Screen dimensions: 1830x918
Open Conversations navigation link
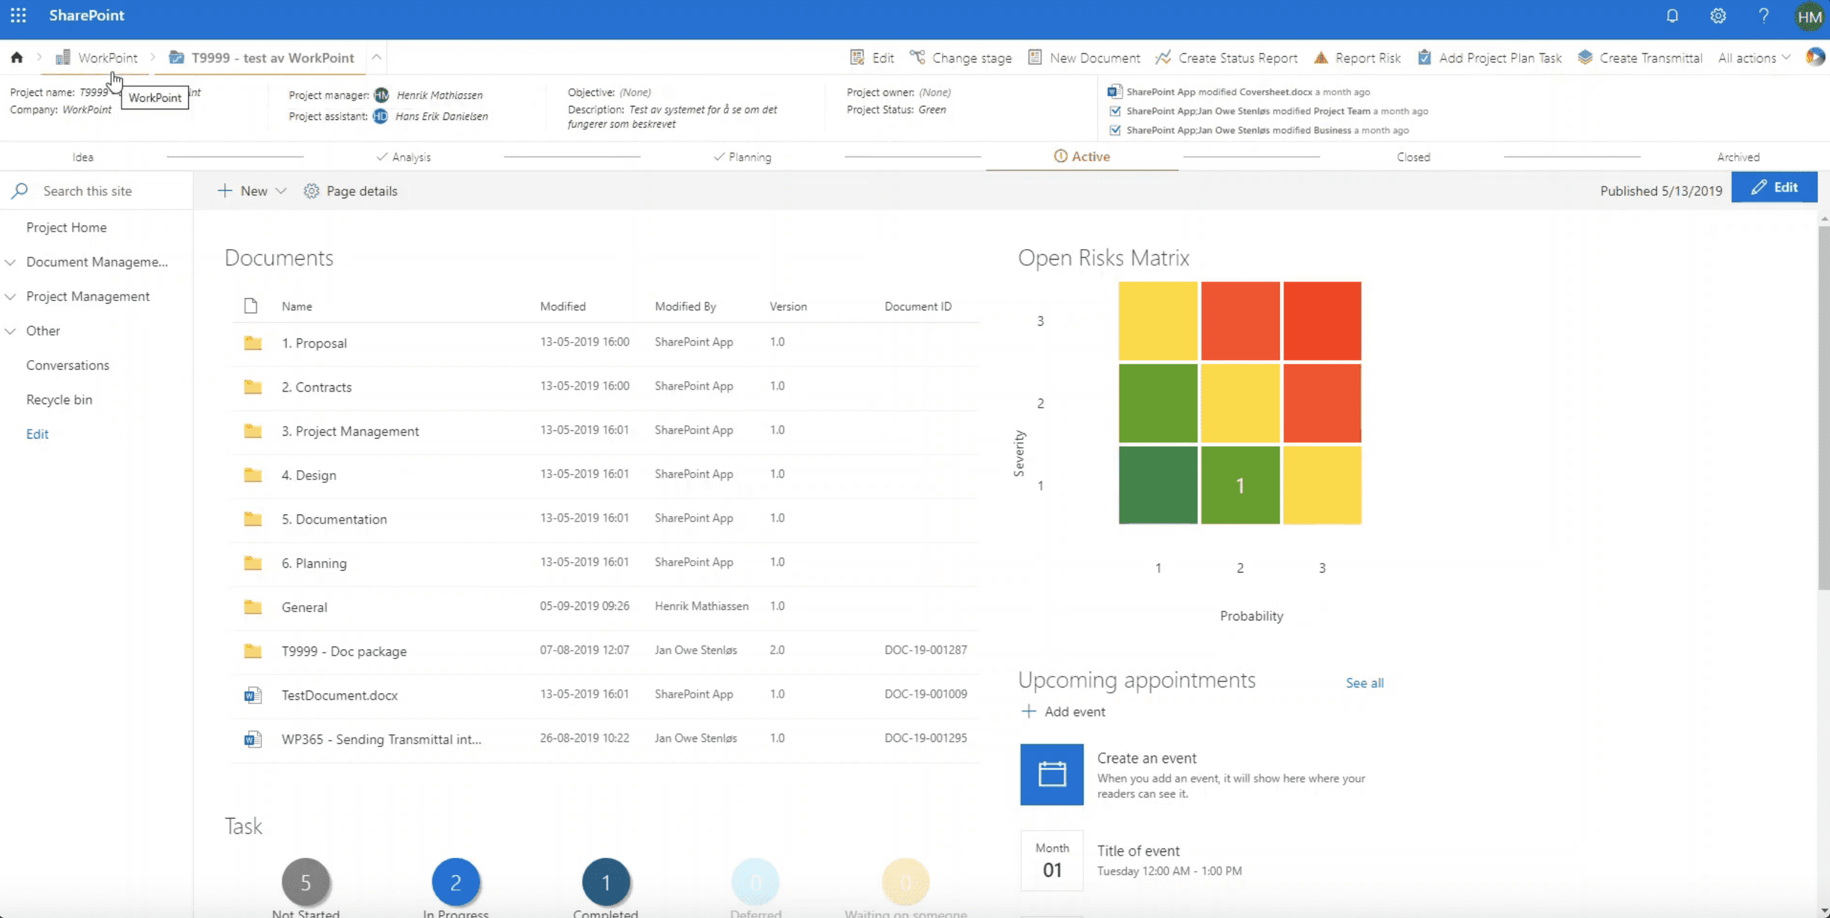pos(67,365)
